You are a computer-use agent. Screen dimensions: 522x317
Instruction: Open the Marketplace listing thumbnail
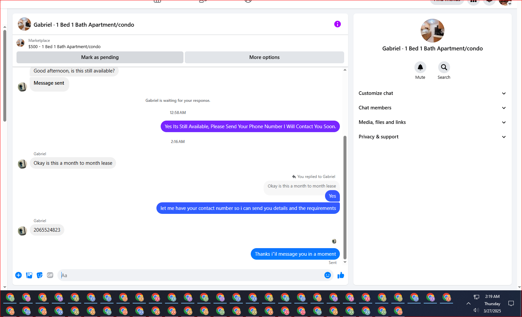coord(20,43)
